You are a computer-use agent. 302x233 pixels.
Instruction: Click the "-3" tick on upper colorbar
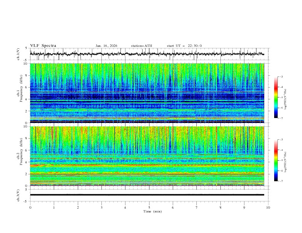(x=281, y=77)
